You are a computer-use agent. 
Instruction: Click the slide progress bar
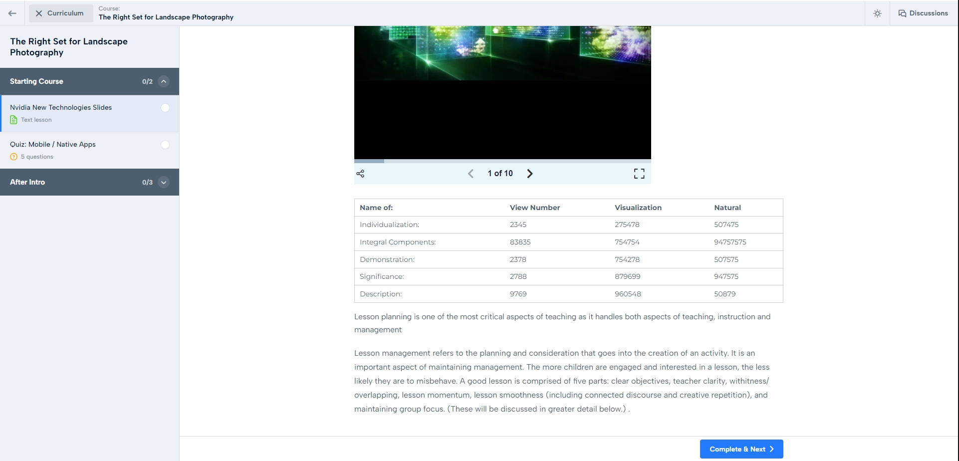[x=502, y=161]
